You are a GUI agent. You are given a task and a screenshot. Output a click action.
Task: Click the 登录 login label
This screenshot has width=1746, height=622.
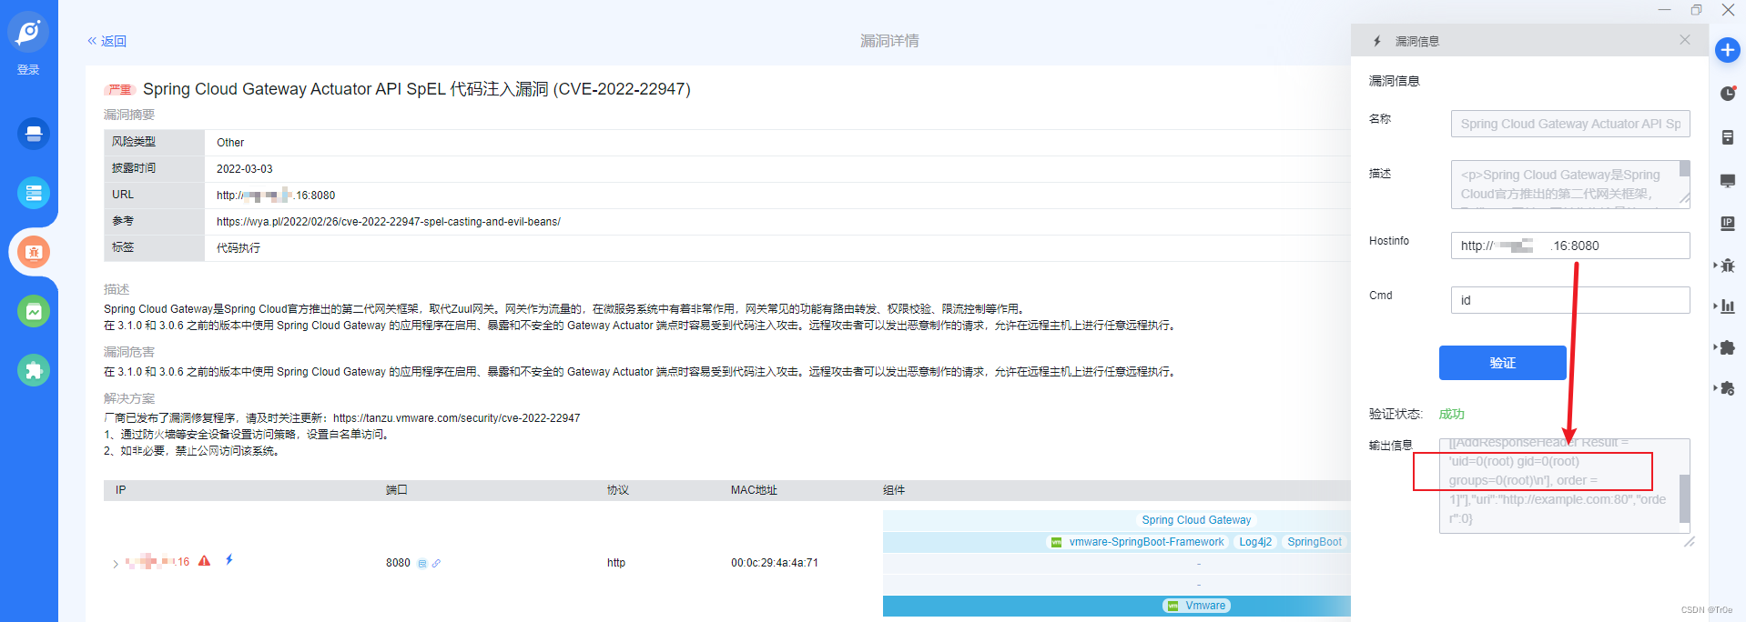pyautogui.click(x=28, y=70)
